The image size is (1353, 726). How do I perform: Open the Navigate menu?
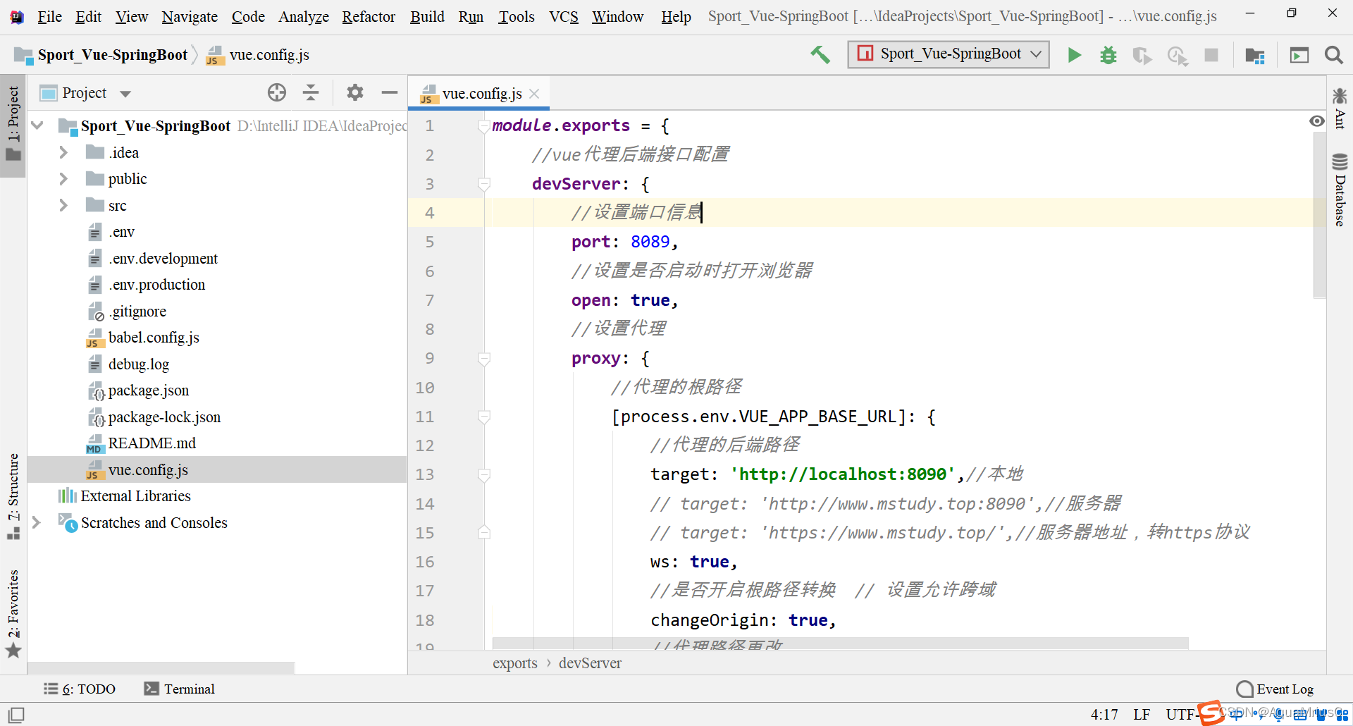pyautogui.click(x=190, y=16)
